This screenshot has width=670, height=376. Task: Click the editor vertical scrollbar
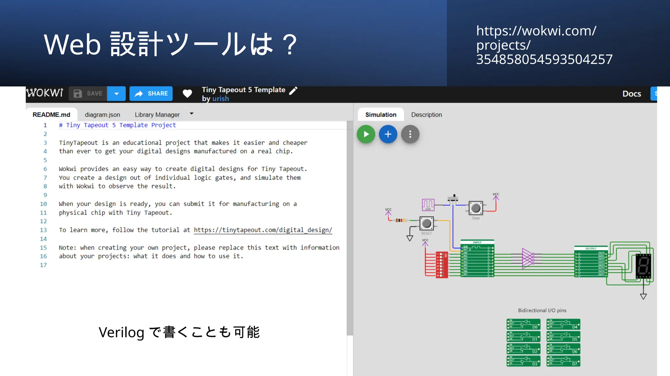click(350, 228)
